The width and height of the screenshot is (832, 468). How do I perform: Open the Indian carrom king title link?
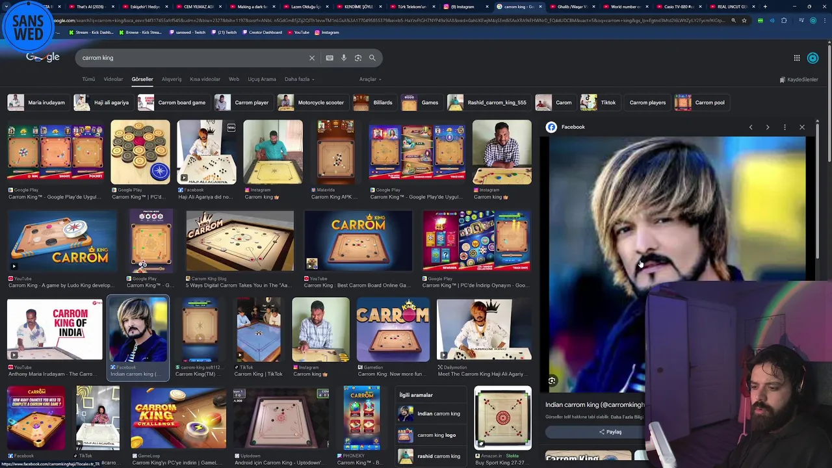595,405
